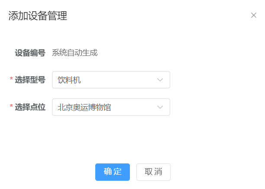The height and width of the screenshot is (189, 265).
Task: Select the 北京奥运博物馆 text in location field
Action: click(x=84, y=107)
